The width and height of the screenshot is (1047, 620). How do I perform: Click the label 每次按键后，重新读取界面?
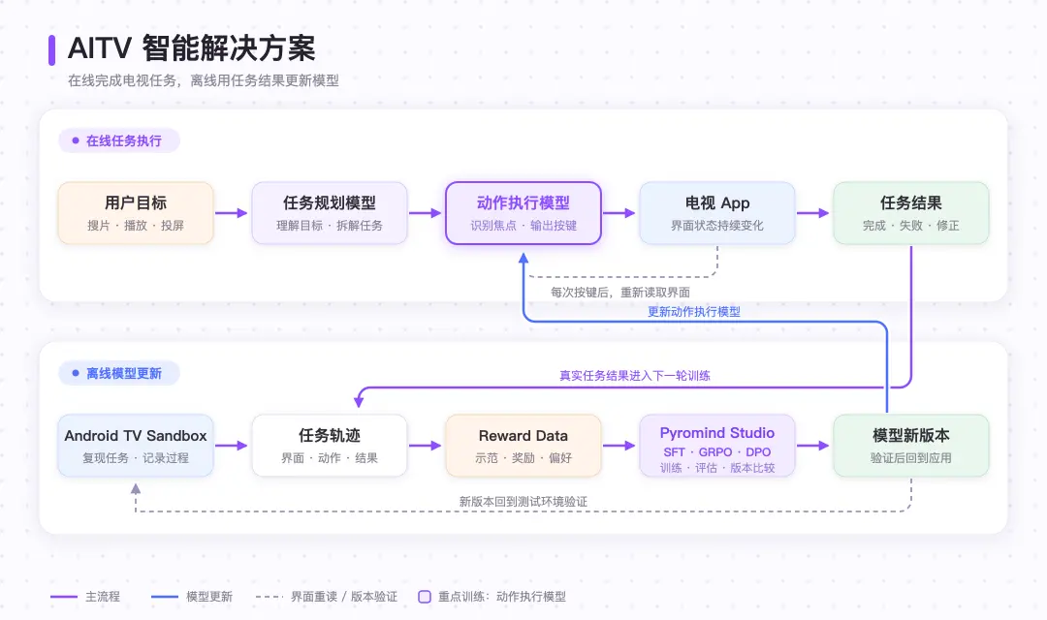pyautogui.click(x=620, y=293)
